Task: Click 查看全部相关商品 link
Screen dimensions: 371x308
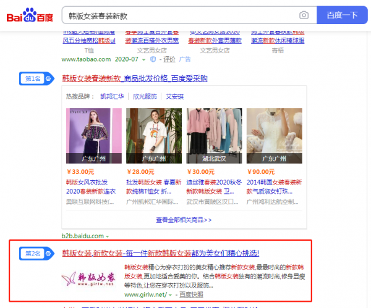Action: [184, 219]
